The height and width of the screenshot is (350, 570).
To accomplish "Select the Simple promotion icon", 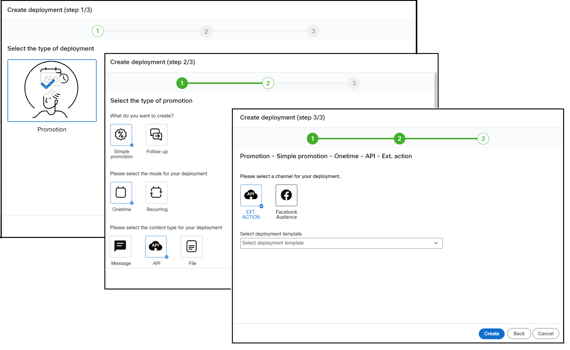I will click(x=121, y=135).
